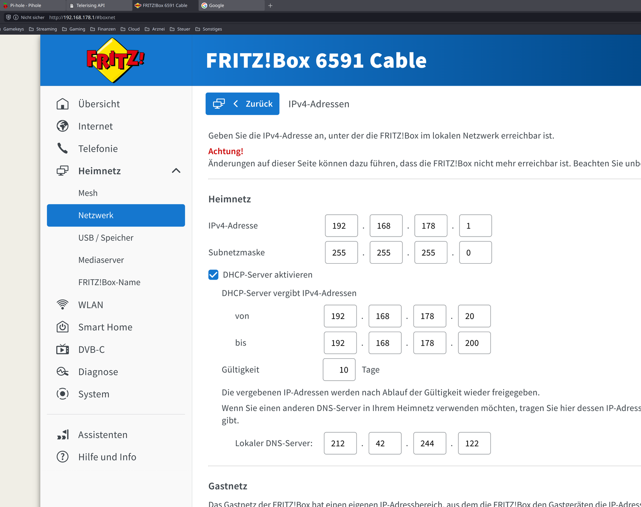Viewport: 641px width, 507px height.
Task: Open the Arznei bookmarks folder
Action: [x=155, y=29]
